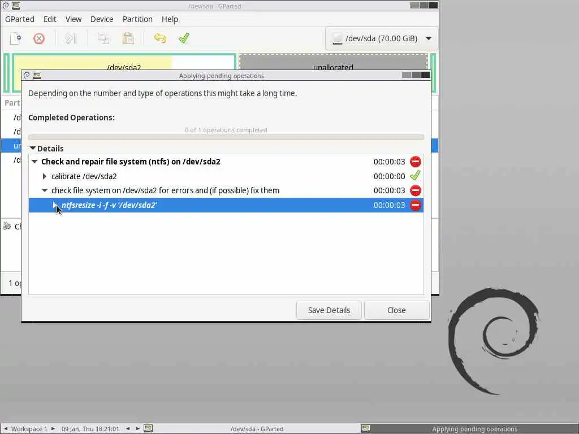Select the /dev/sda2 block in disk graphic
This screenshot has height=434, width=579.
tap(124, 62)
